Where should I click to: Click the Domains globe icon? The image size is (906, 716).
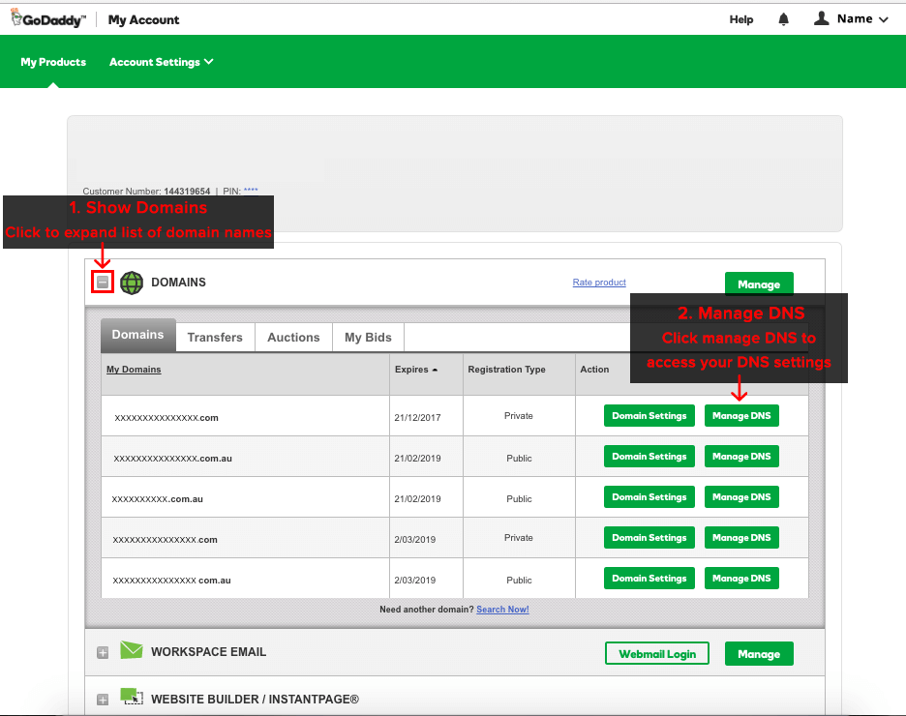click(x=132, y=283)
